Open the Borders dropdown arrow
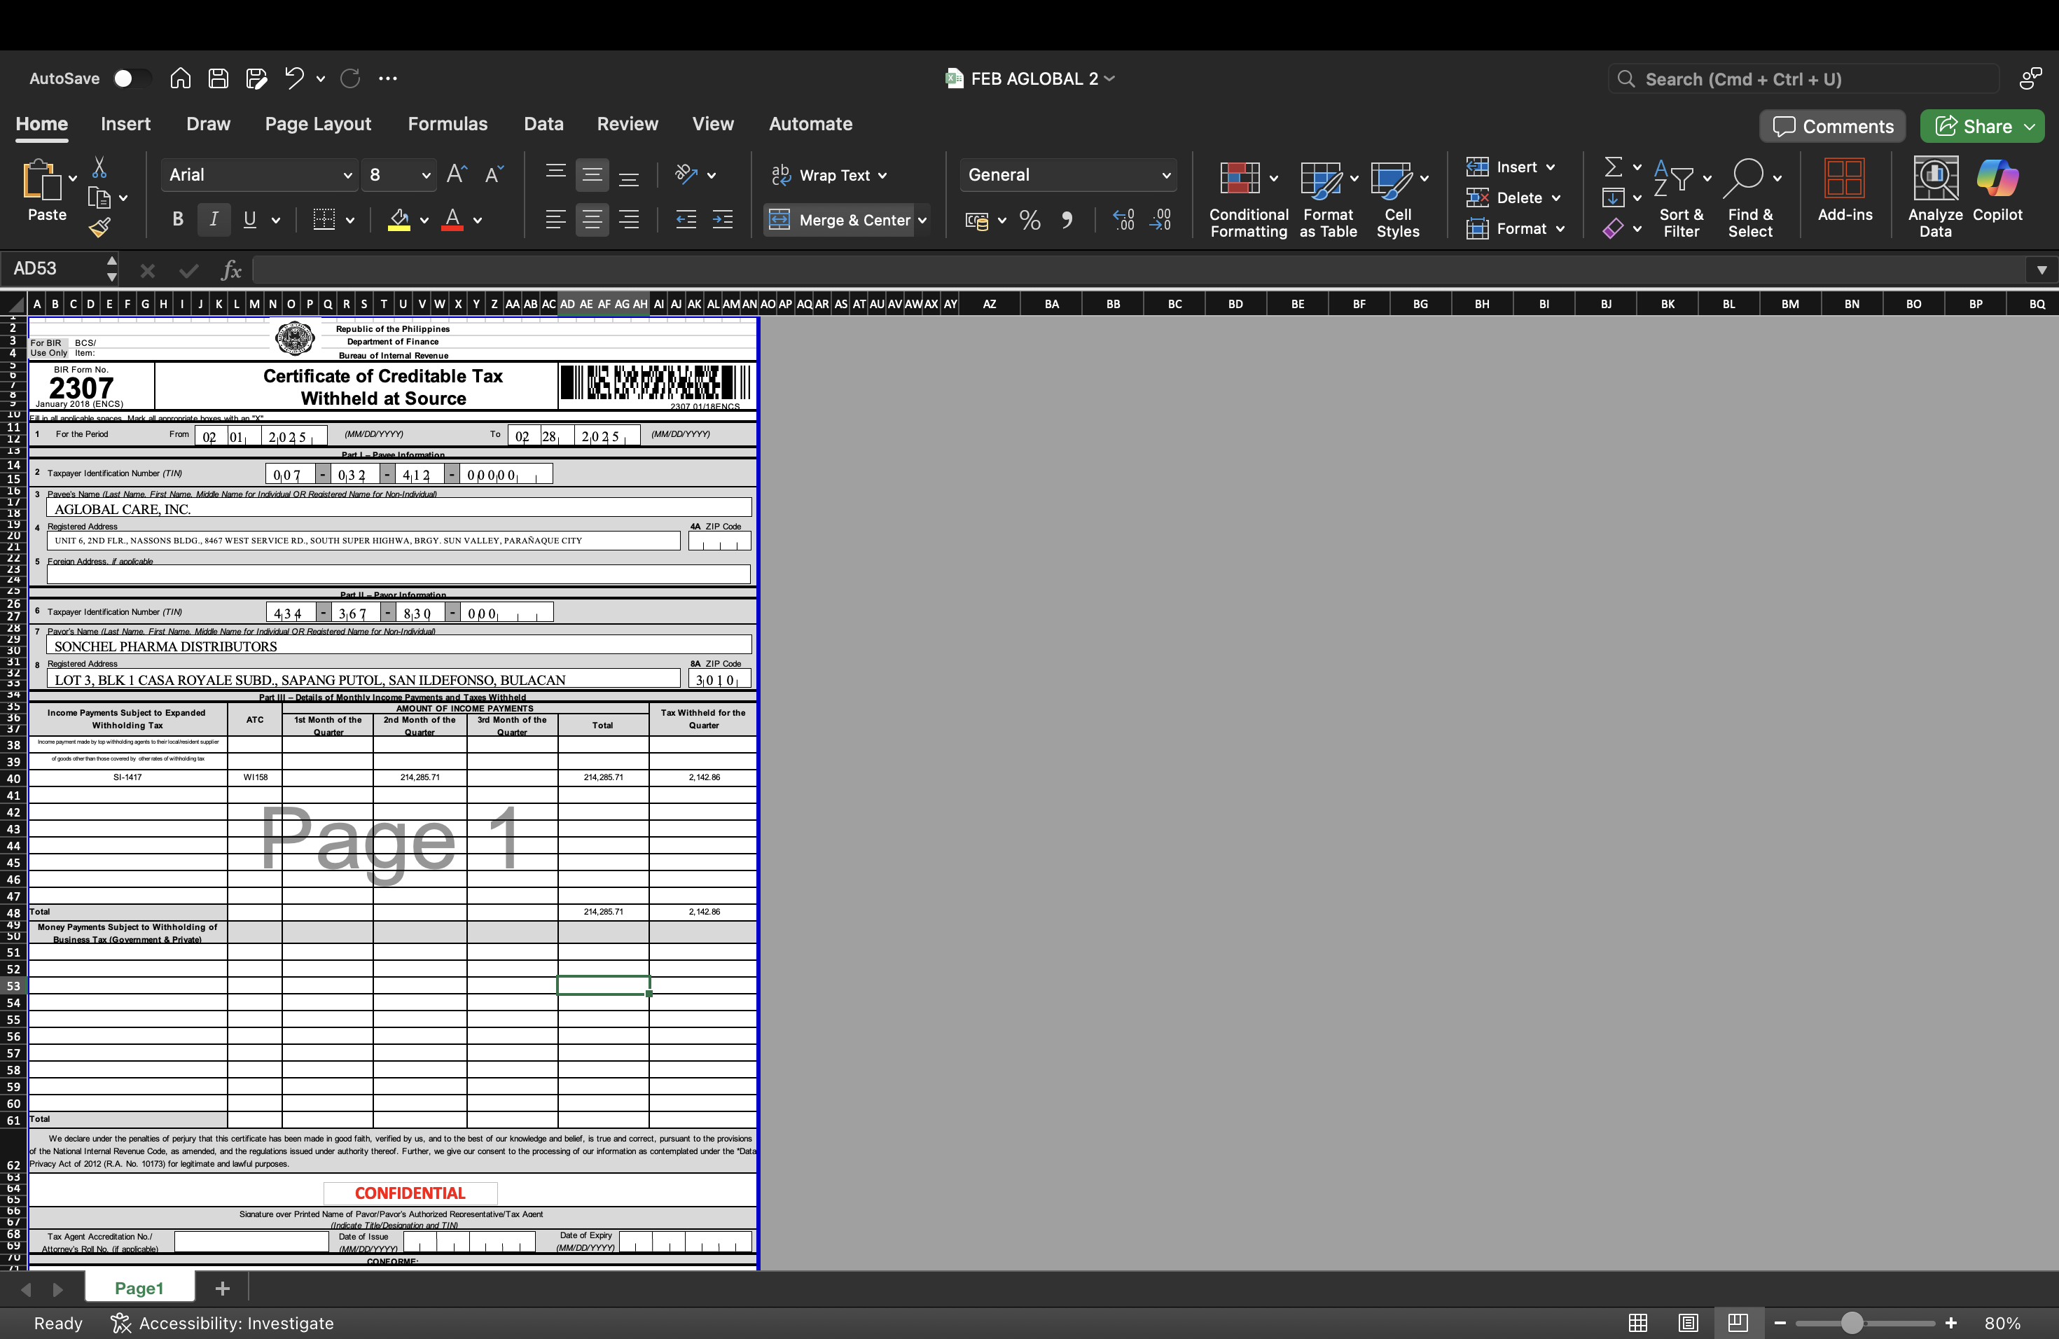The width and height of the screenshot is (2059, 1339). [x=350, y=221]
